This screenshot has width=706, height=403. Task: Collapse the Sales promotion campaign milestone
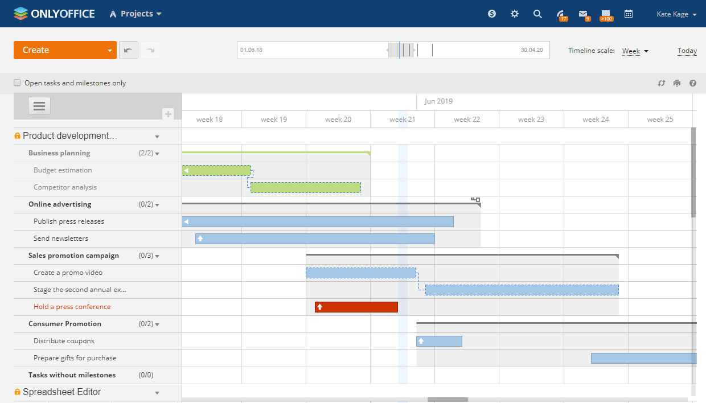(x=157, y=256)
